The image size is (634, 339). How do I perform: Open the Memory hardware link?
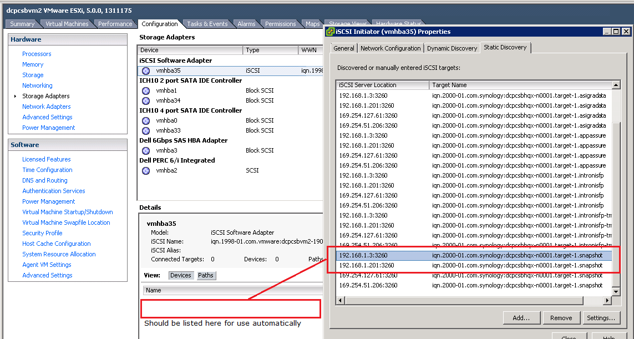coord(33,64)
